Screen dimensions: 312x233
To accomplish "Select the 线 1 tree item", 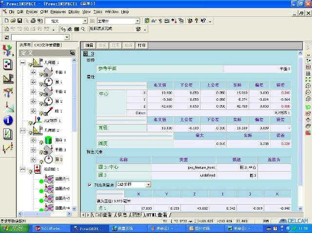I will [58, 111].
